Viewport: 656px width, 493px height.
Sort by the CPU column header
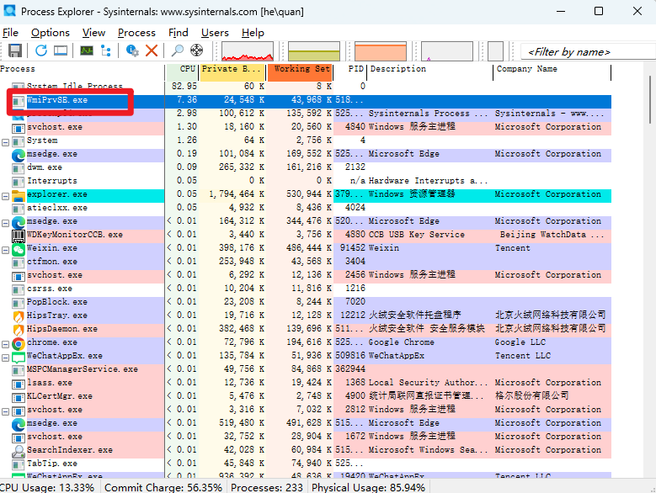(182, 69)
